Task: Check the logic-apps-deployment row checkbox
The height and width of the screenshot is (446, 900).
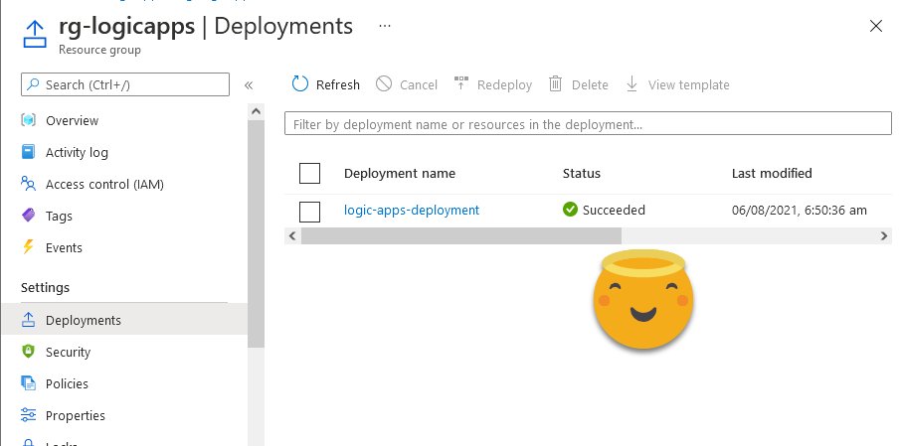Action: pos(309,212)
